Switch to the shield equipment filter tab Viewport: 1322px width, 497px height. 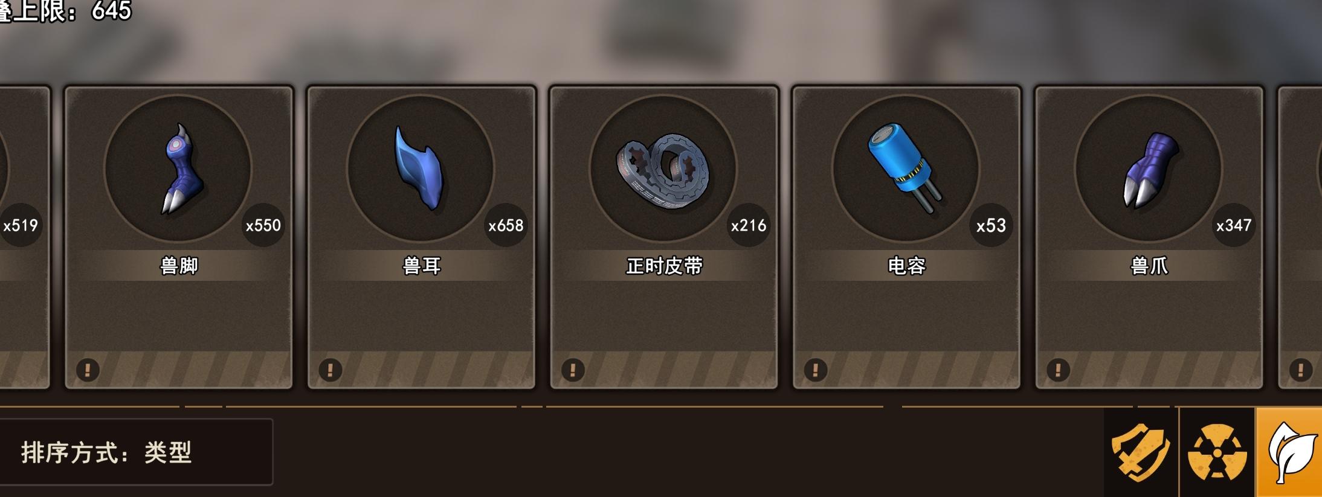tap(1141, 452)
